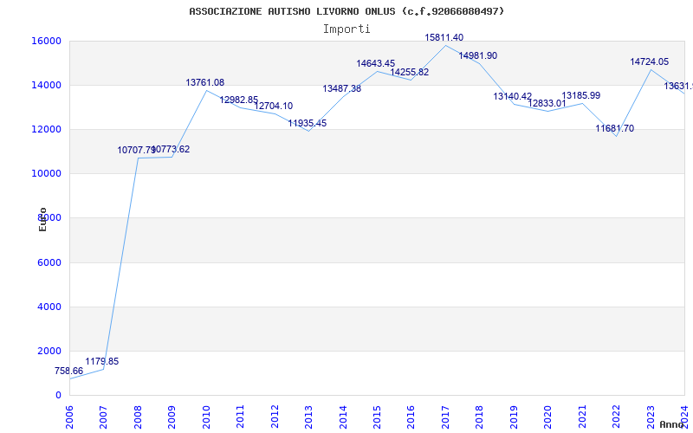
Task: Click the Importi subtitle
Action: tap(346, 29)
